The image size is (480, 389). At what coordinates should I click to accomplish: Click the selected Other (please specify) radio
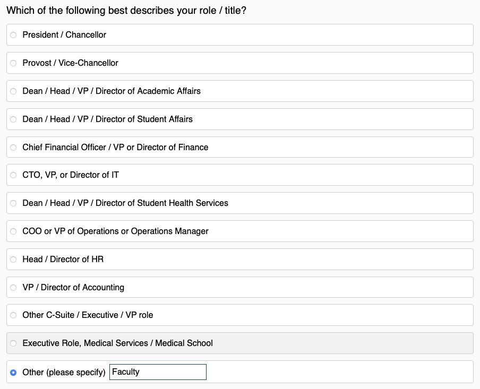pyautogui.click(x=14, y=373)
